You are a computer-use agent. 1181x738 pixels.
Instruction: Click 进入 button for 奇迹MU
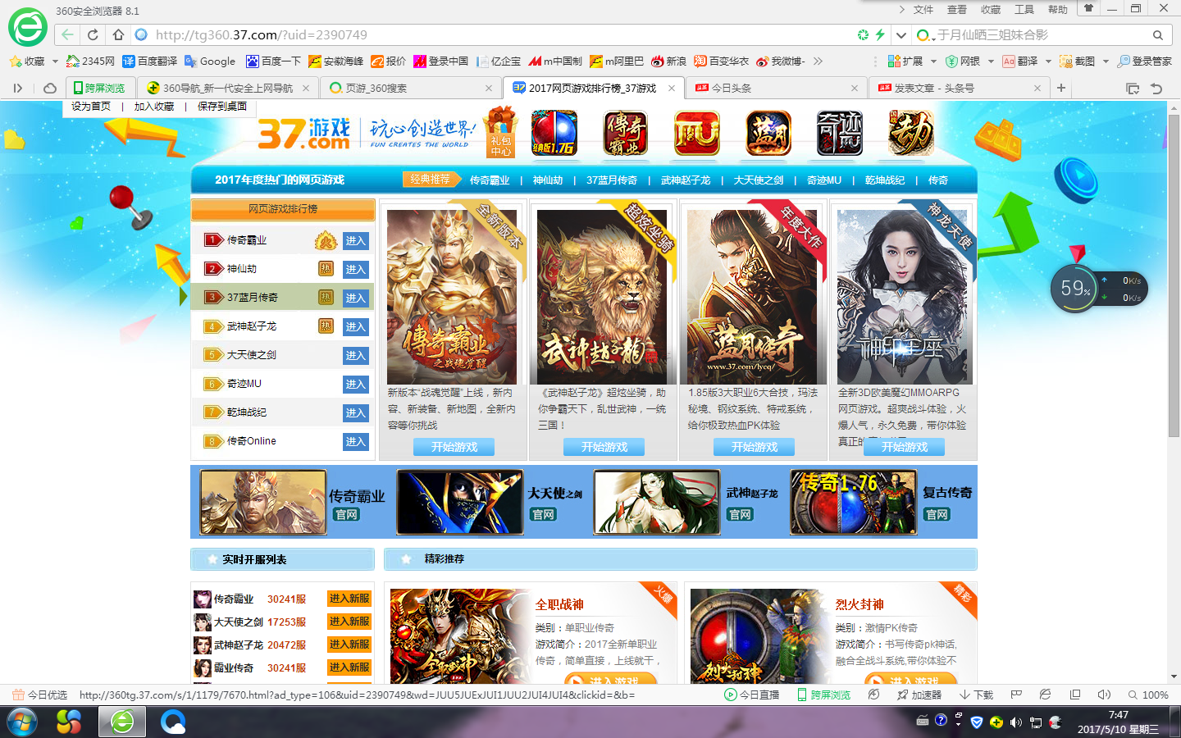355,385
